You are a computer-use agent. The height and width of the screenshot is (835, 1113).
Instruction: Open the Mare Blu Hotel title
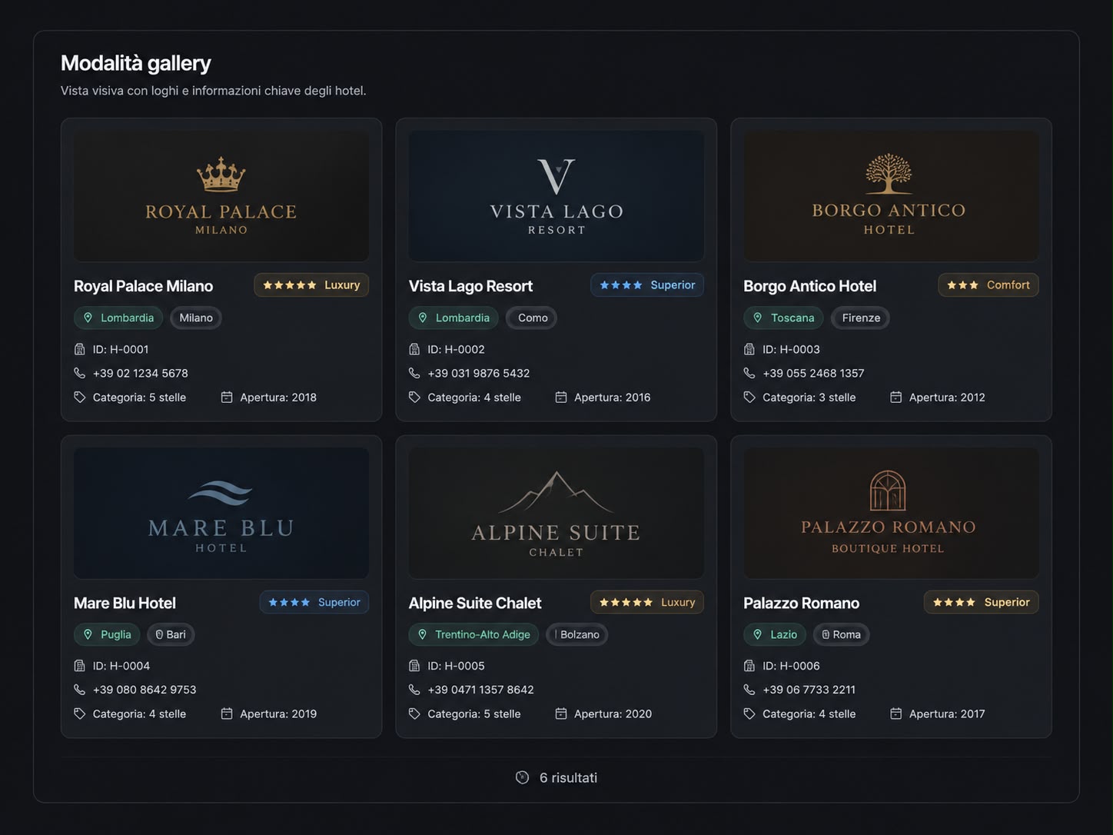125,603
